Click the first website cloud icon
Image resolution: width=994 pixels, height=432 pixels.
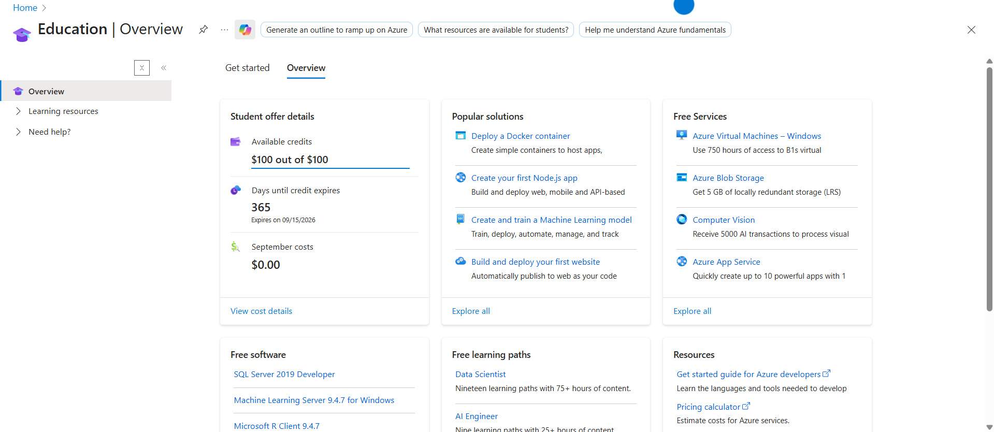tap(460, 261)
